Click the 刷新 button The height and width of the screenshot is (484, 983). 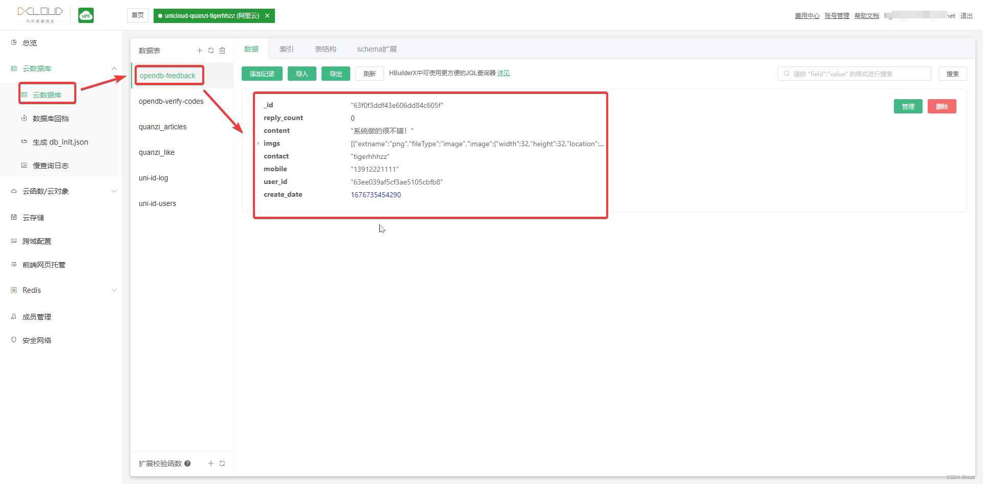click(370, 74)
